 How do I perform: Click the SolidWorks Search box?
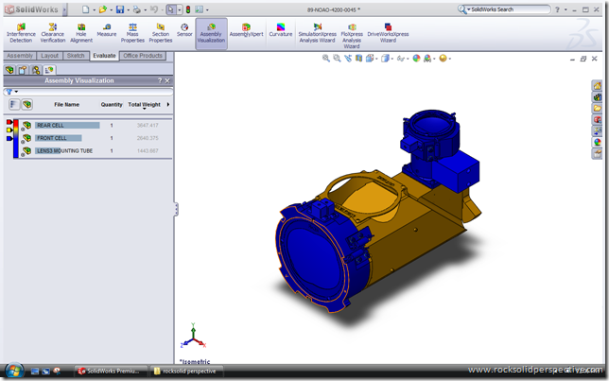click(510, 9)
